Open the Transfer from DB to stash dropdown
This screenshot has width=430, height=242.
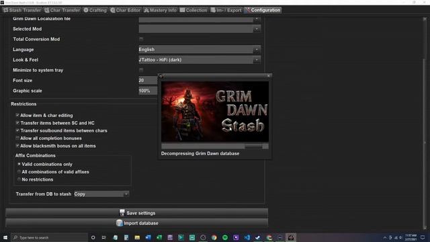click(x=101, y=194)
